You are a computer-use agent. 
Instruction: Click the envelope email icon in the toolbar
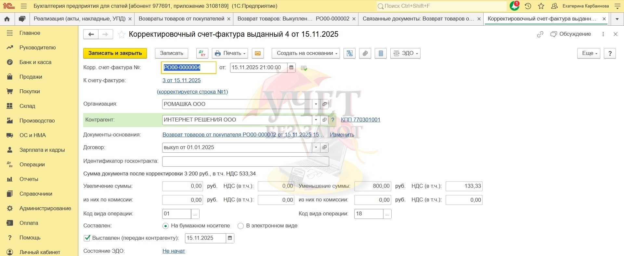coord(258,53)
